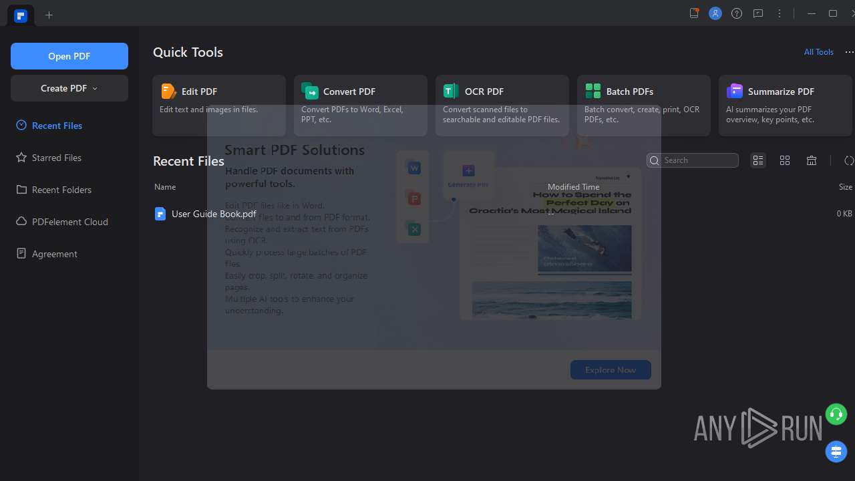
Task: Click the Starred Files star icon
Action: coord(21,158)
